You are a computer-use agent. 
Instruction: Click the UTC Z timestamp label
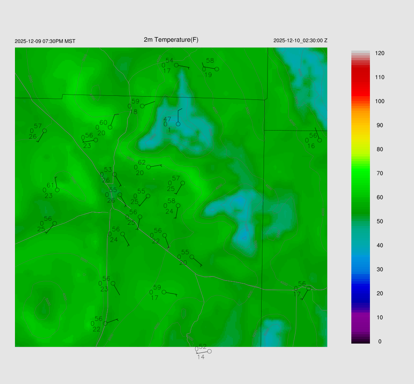(300, 41)
